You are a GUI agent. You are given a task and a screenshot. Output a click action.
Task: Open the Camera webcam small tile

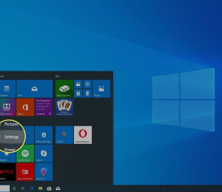pyautogui.click(x=87, y=93)
